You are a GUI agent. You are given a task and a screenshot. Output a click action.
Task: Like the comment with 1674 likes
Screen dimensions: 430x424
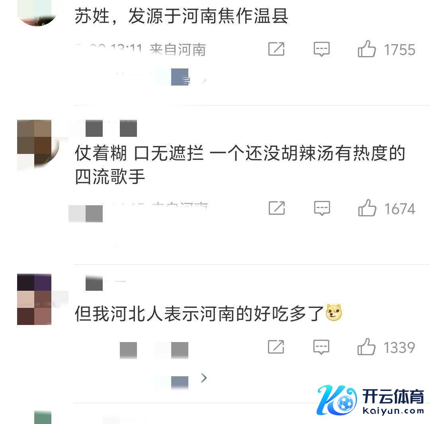[367, 208]
